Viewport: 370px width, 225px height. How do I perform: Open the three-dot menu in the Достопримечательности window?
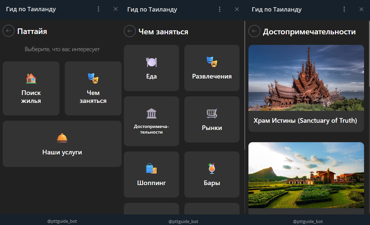344,9
